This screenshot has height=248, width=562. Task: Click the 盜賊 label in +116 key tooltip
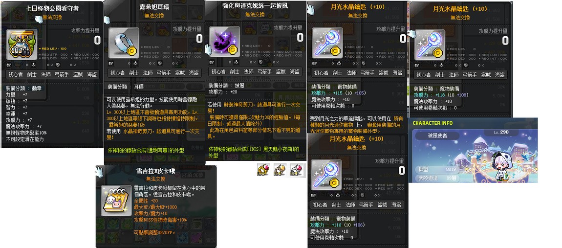[382, 204]
